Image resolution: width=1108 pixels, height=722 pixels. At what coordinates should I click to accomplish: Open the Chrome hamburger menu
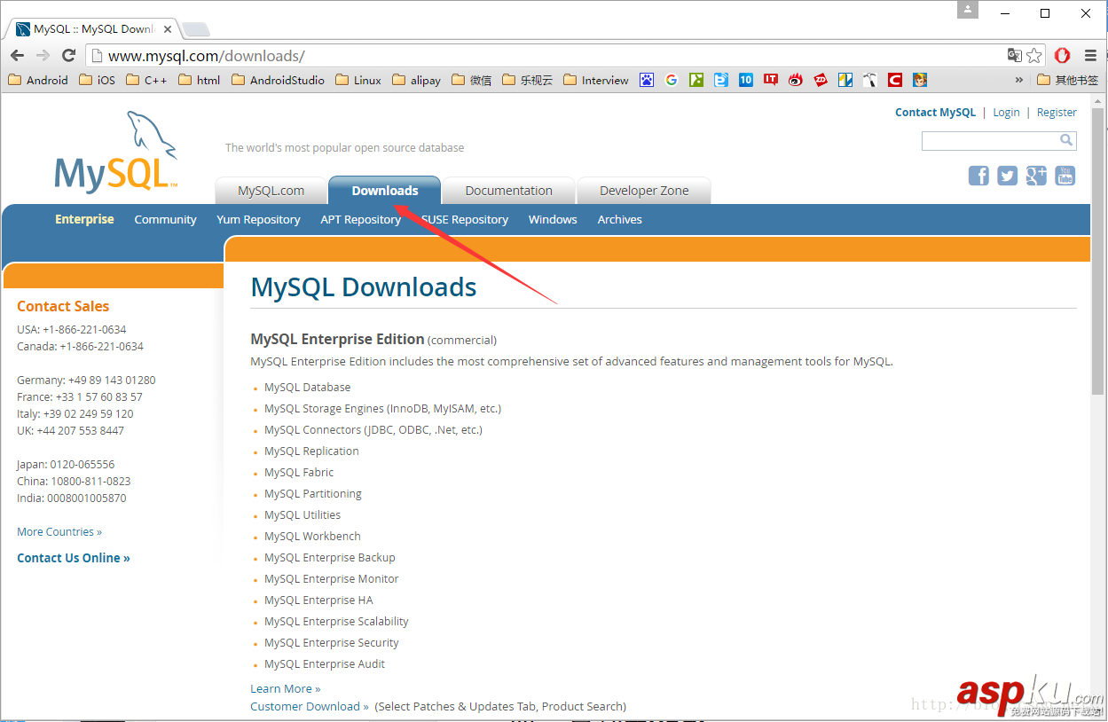click(x=1090, y=55)
